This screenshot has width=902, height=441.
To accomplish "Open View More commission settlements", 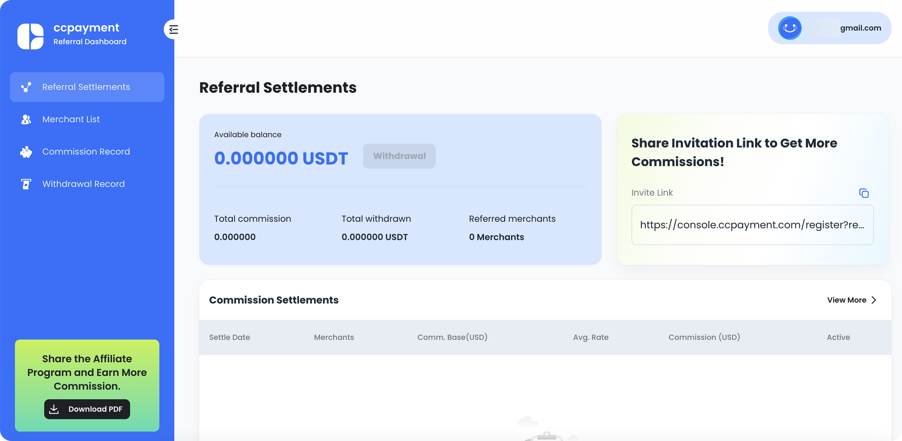I will pos(847,300).
